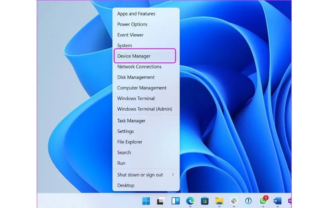Expand the Shut down or sign out submenu arrow
Viewport: 328px width, 208px height.
pyautogui.click(x=173, y=175)
